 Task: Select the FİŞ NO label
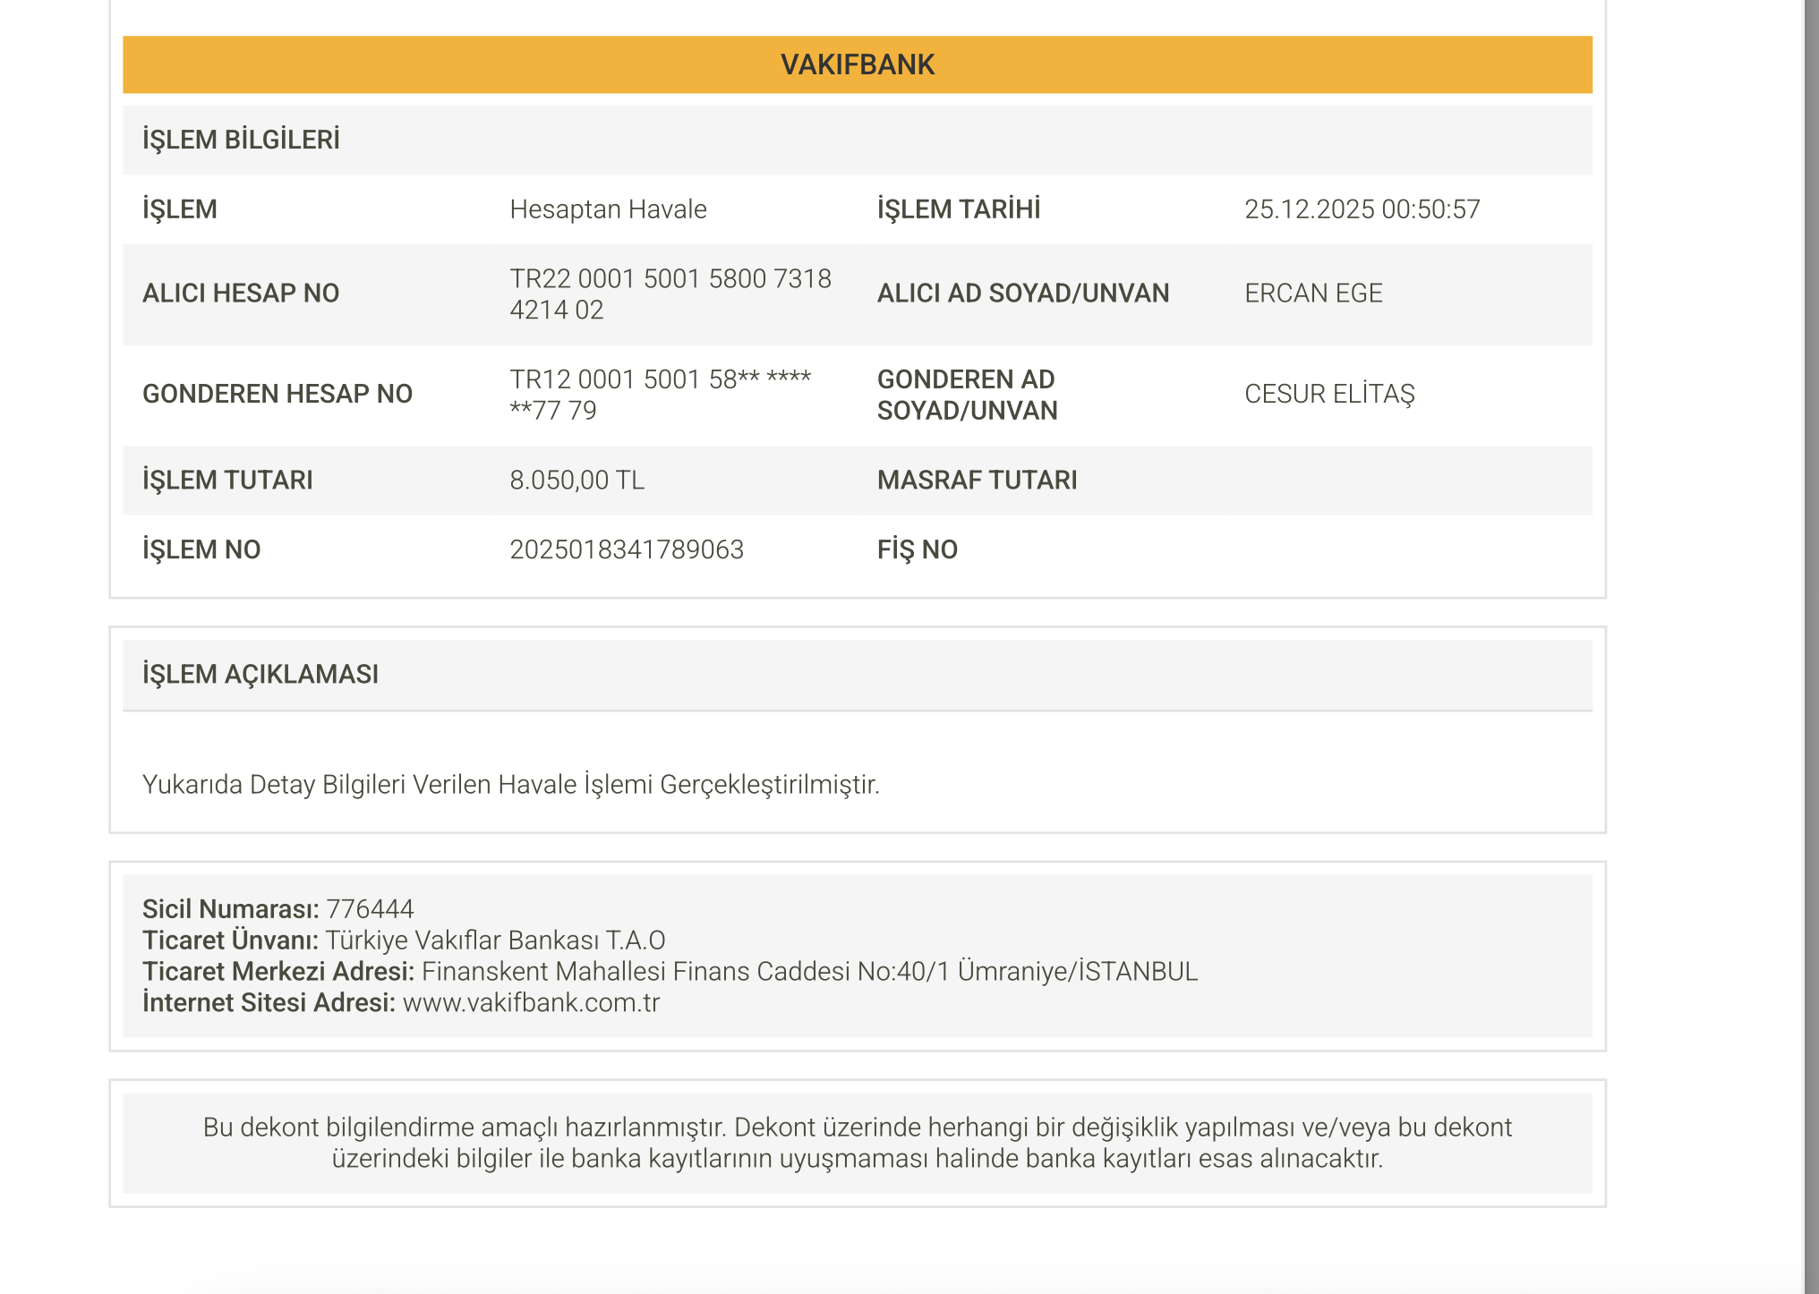click(918, 549)
